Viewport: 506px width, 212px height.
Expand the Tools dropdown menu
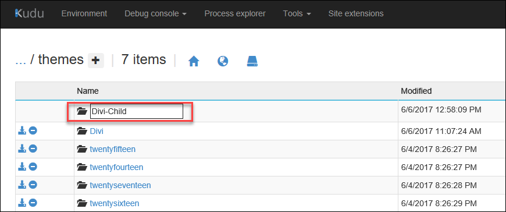[x=297, y=13]
